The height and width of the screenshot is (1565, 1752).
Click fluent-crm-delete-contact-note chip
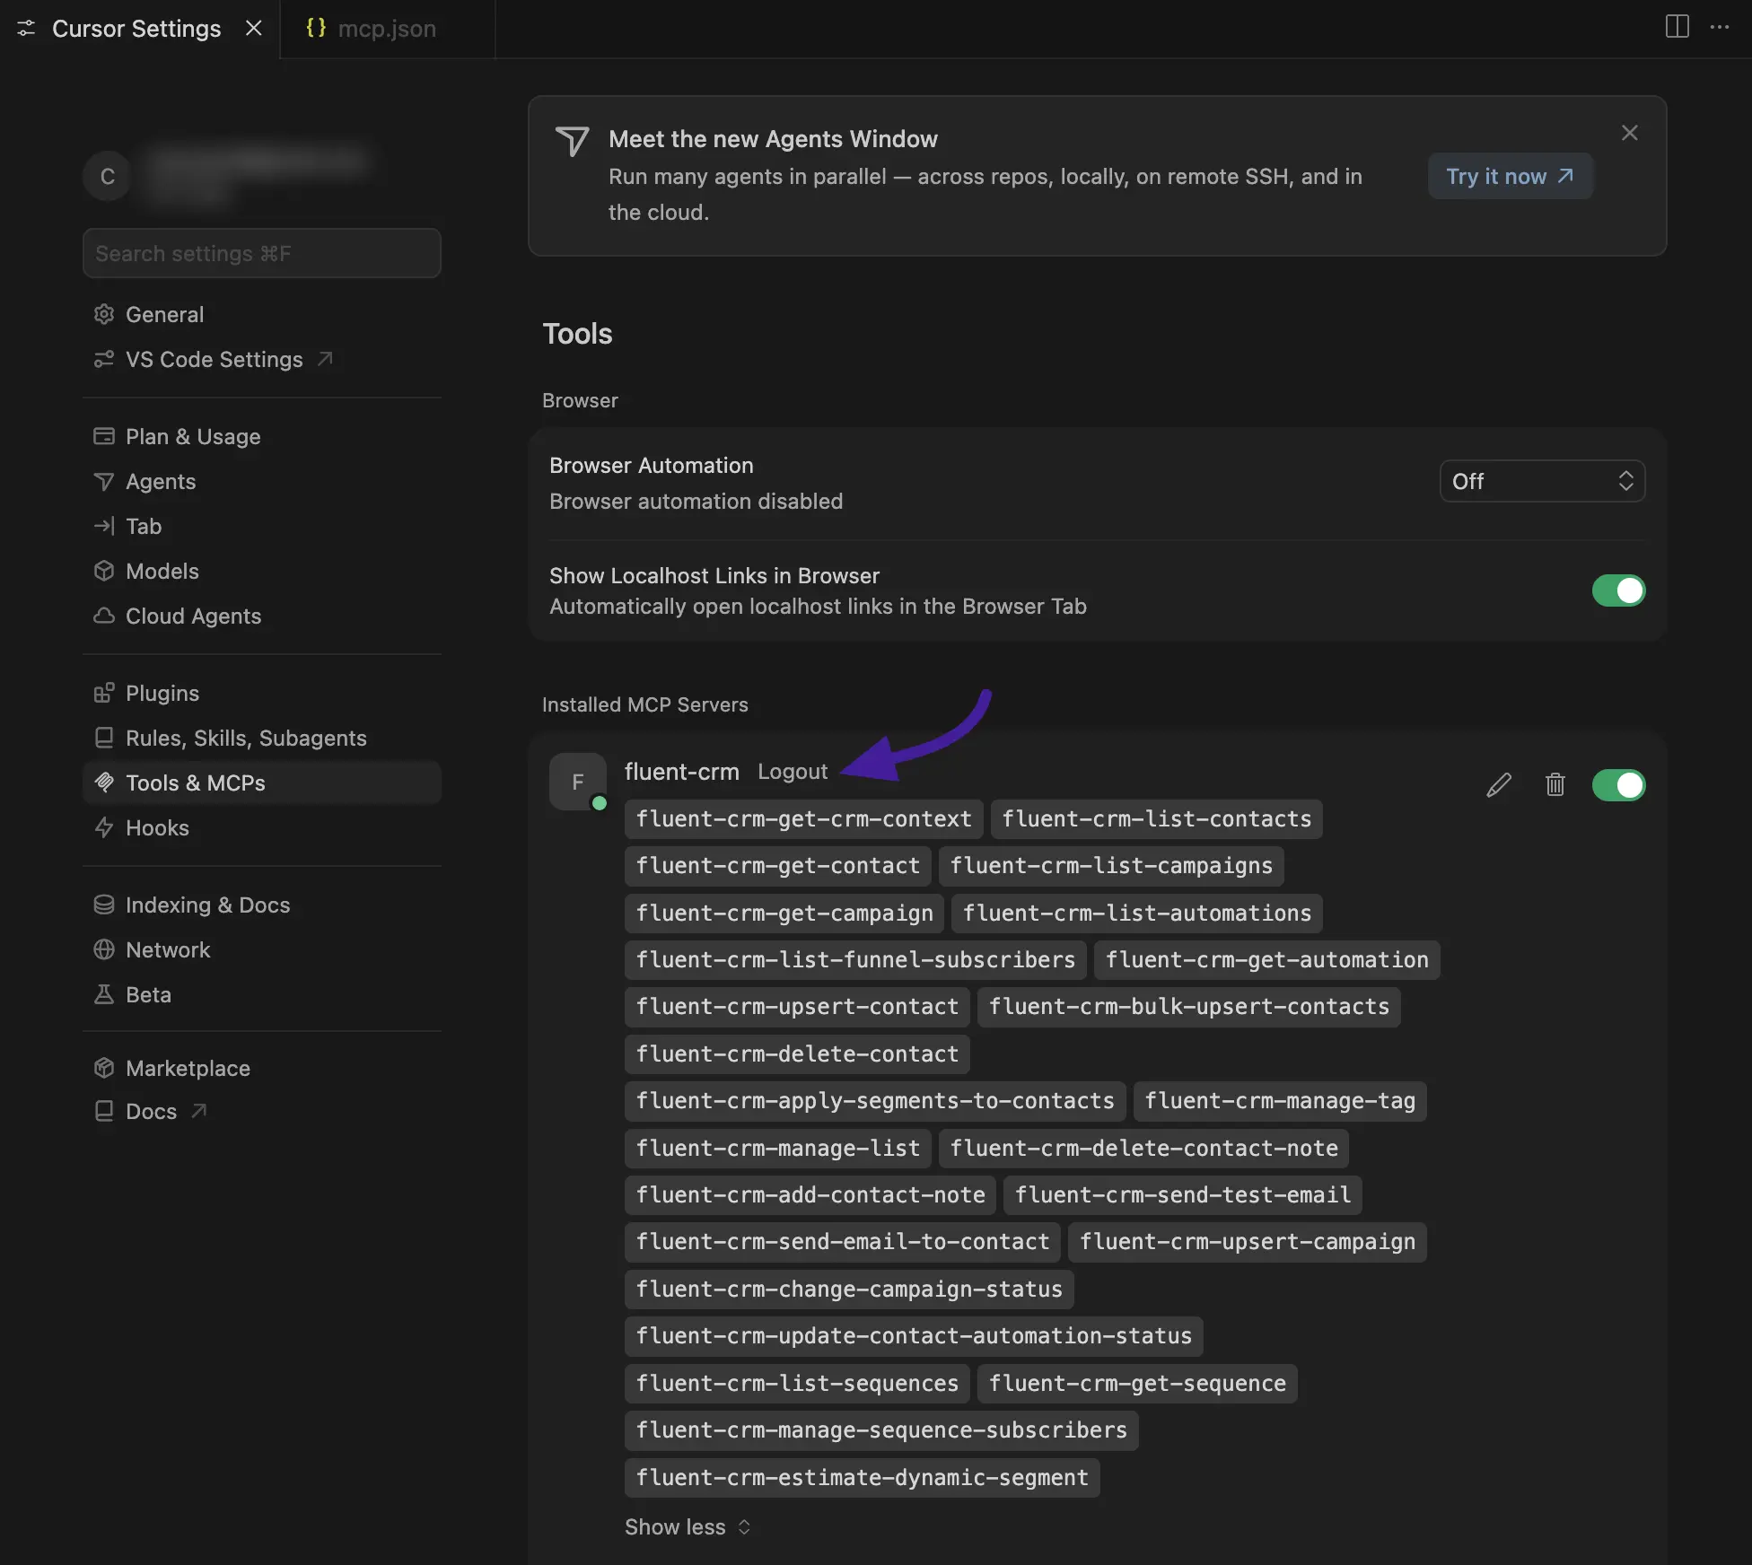click(x=1143, y=1148)
